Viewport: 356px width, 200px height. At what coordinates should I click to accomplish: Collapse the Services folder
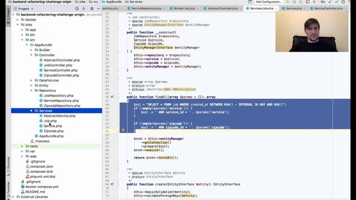click(31, 111)
